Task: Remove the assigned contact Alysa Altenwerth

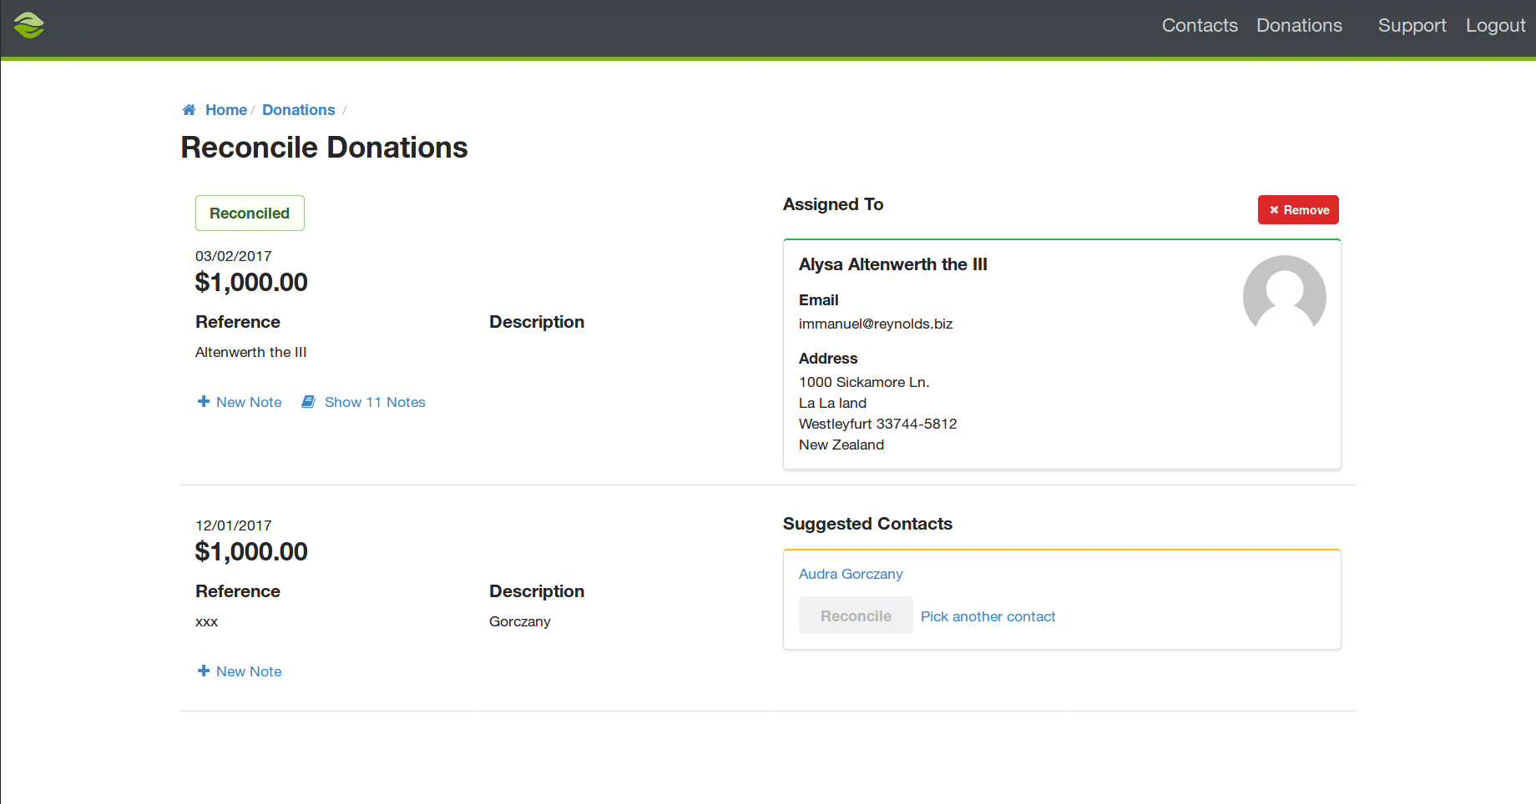Action: (1298, 209)
